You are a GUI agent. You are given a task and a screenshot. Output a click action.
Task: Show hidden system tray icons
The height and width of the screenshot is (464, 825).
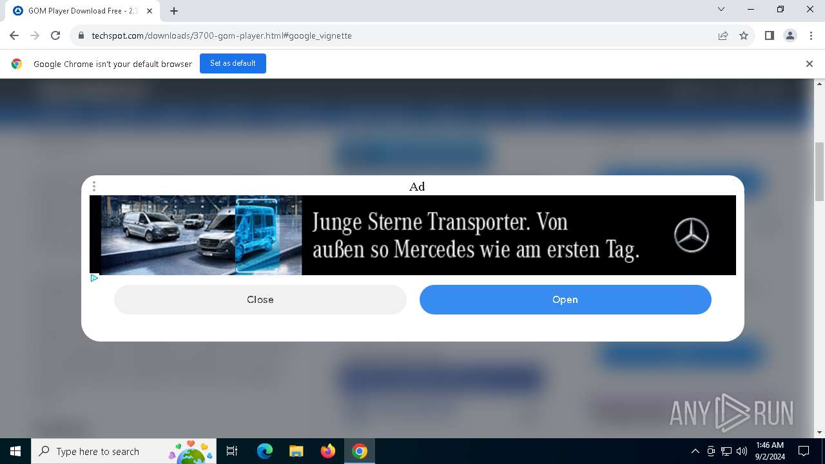coord(695,451)
